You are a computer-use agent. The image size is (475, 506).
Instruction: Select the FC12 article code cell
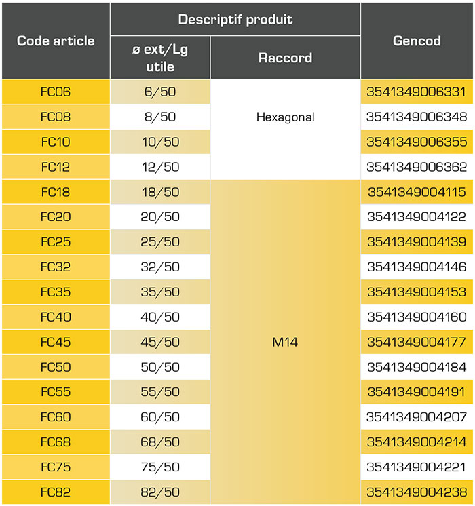(56, 167)
